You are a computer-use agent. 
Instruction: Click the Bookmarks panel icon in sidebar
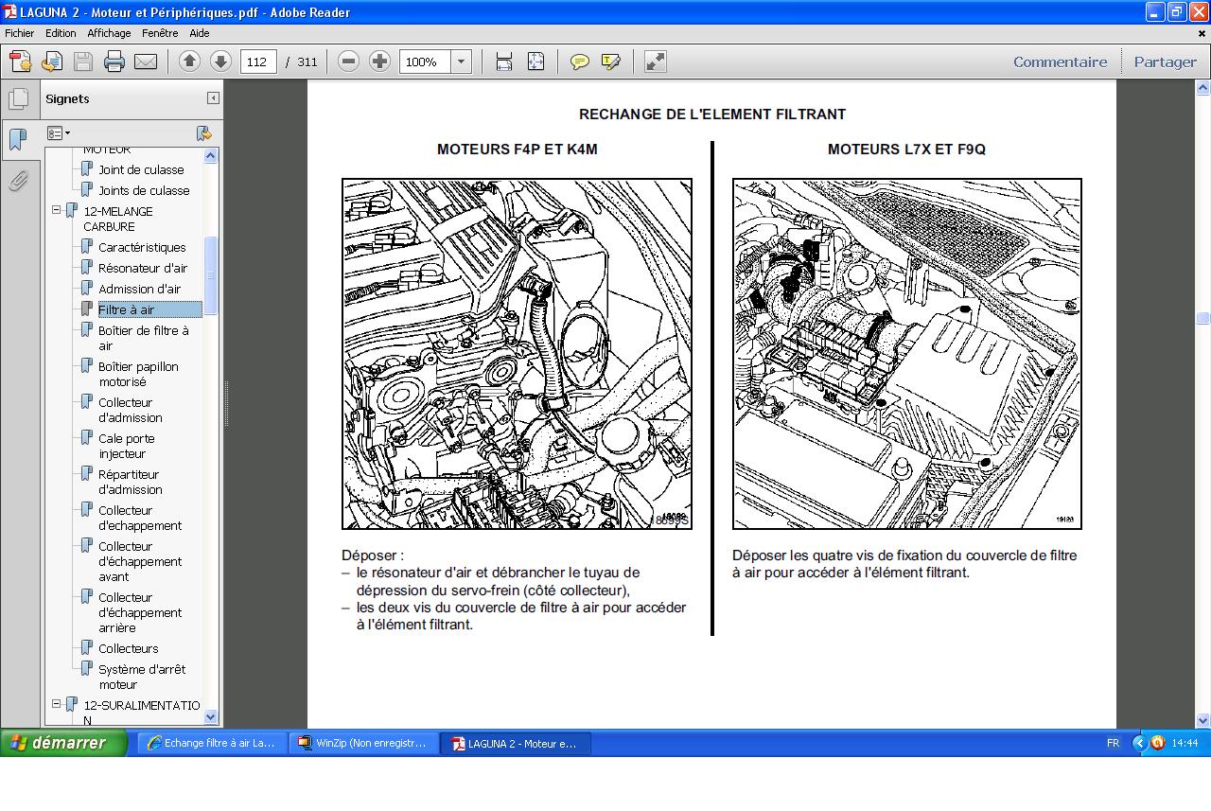click(18, 139)
